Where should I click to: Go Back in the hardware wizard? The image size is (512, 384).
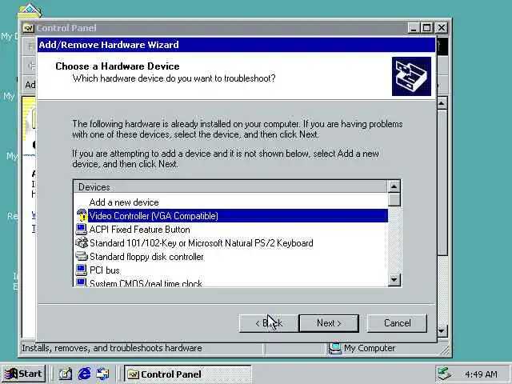click(x=269, y=323)
